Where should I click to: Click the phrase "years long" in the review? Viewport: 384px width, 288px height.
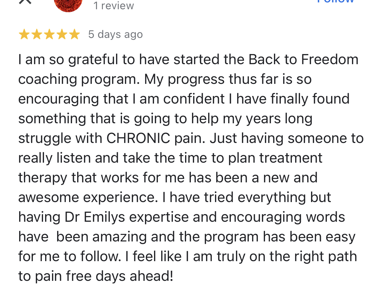coord(279,118)
